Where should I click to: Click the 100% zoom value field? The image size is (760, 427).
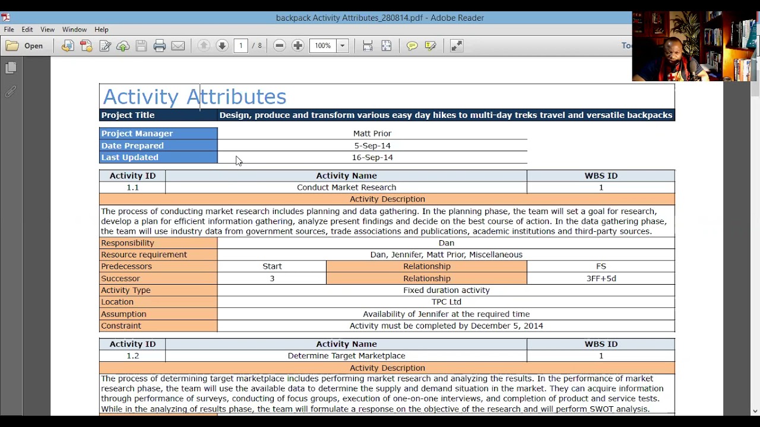coord(323,46)
